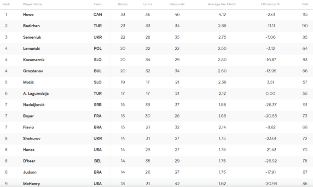Image resolution: width=313 pixels, height=187 pixels.
Task: Open McHenry player link
Action: [32, 184]
